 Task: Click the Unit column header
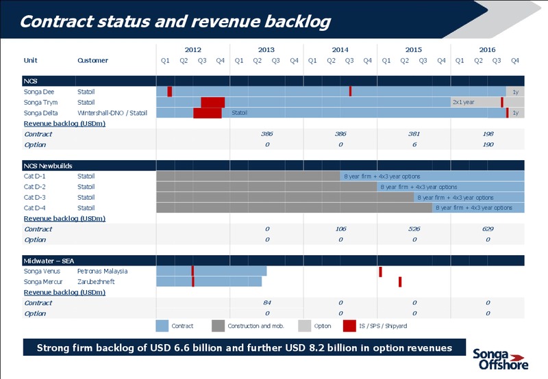pos(30,60)
